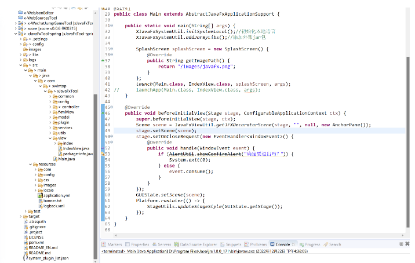Click the LICENSE file icon
The width and height of the screenshot is (415, 263).
[x=26, y=237]
